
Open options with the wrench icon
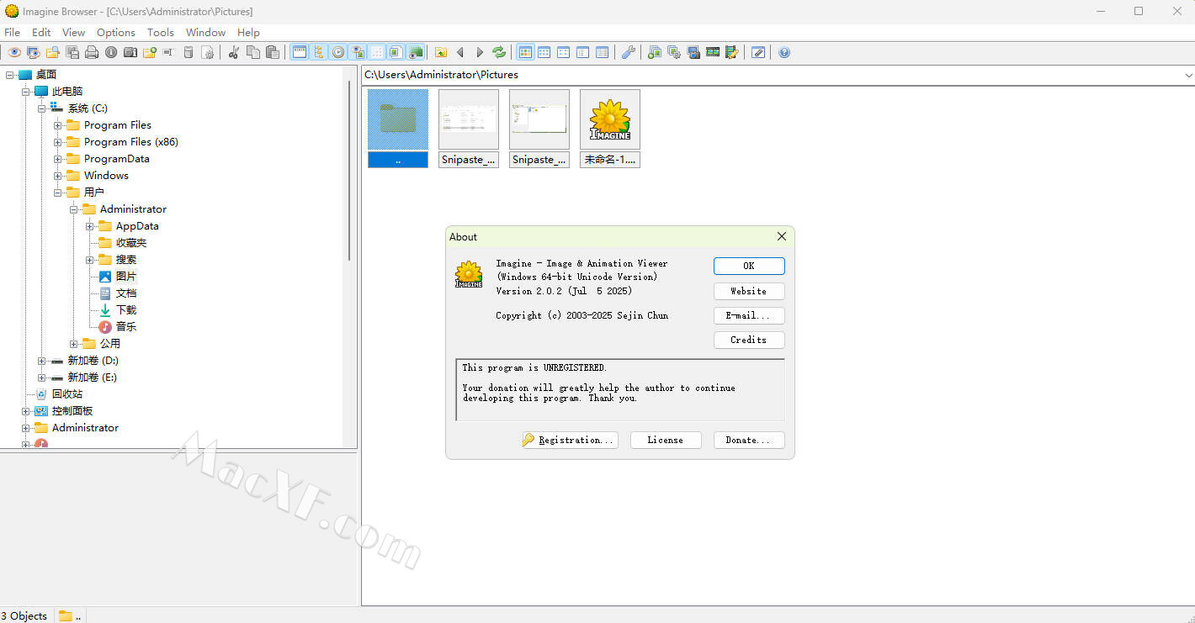click(629, 52)
